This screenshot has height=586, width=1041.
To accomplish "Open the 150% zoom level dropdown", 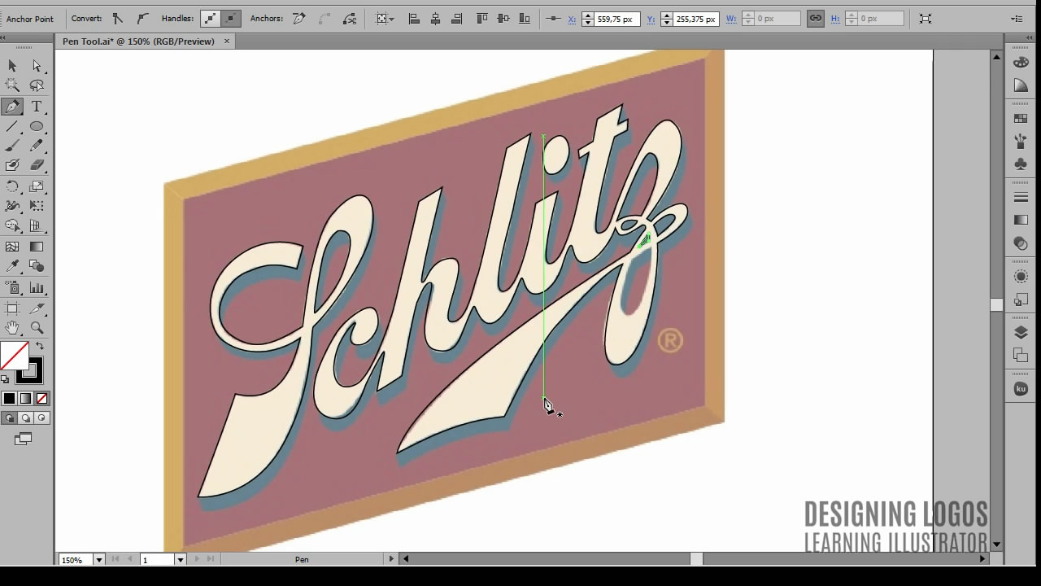I will [x=99, y=559].
